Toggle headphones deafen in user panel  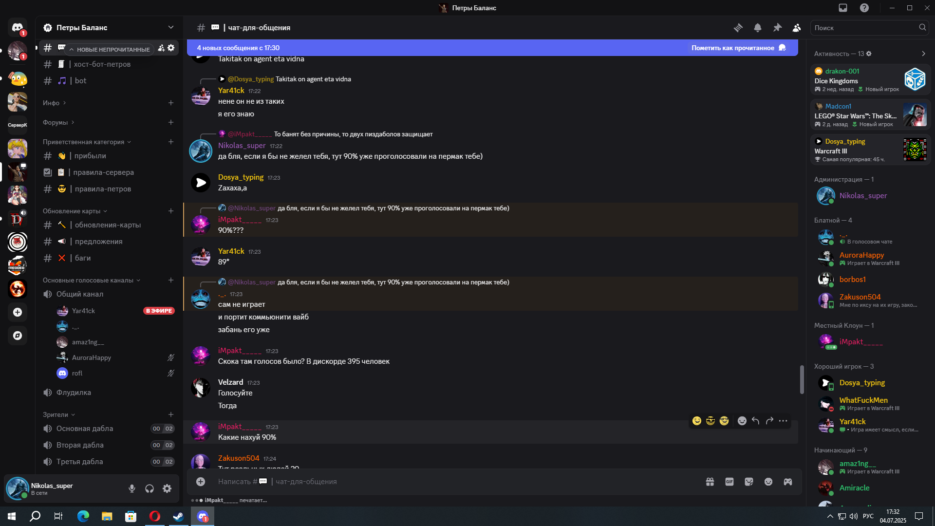click(150, 488)
